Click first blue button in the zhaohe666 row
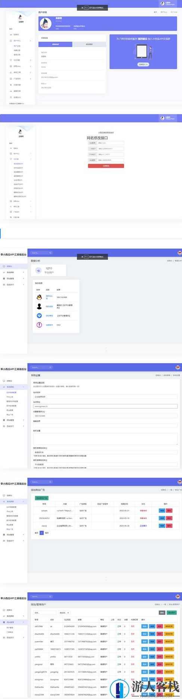This screenshot has height=699, width=182. [x=145, y=634]
